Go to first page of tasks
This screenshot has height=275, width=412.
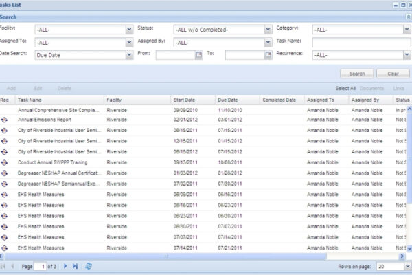point(3,266)
